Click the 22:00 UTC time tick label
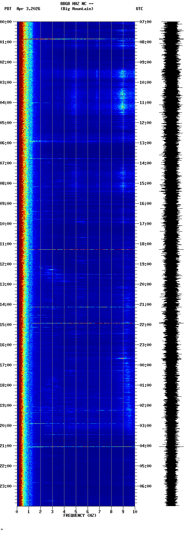Screen dimensions: 186x533 click(x=146, y=325)
